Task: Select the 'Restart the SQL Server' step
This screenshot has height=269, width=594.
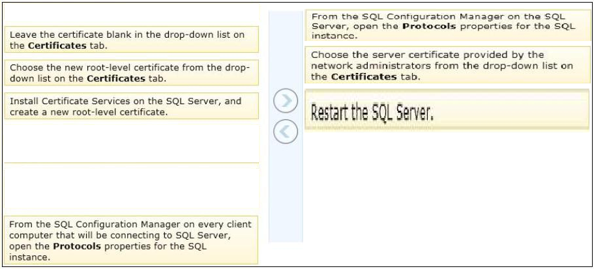Action: click(x=447, y=111)
